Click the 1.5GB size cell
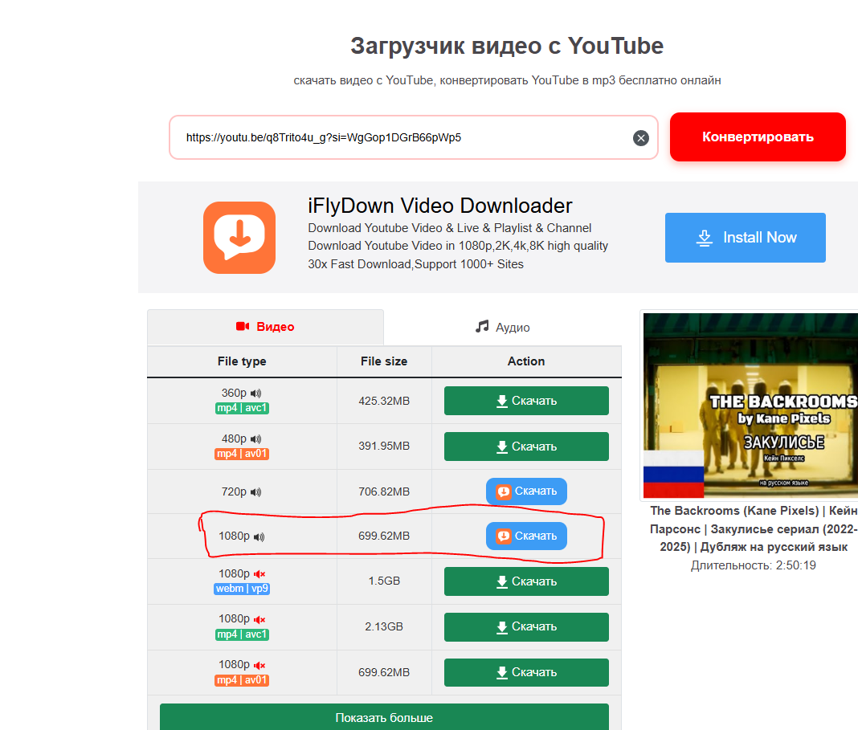Viewport: 858px width, 730px height. (384, 581)
